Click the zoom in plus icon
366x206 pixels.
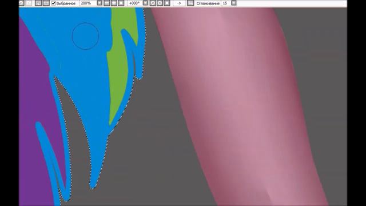114,3
